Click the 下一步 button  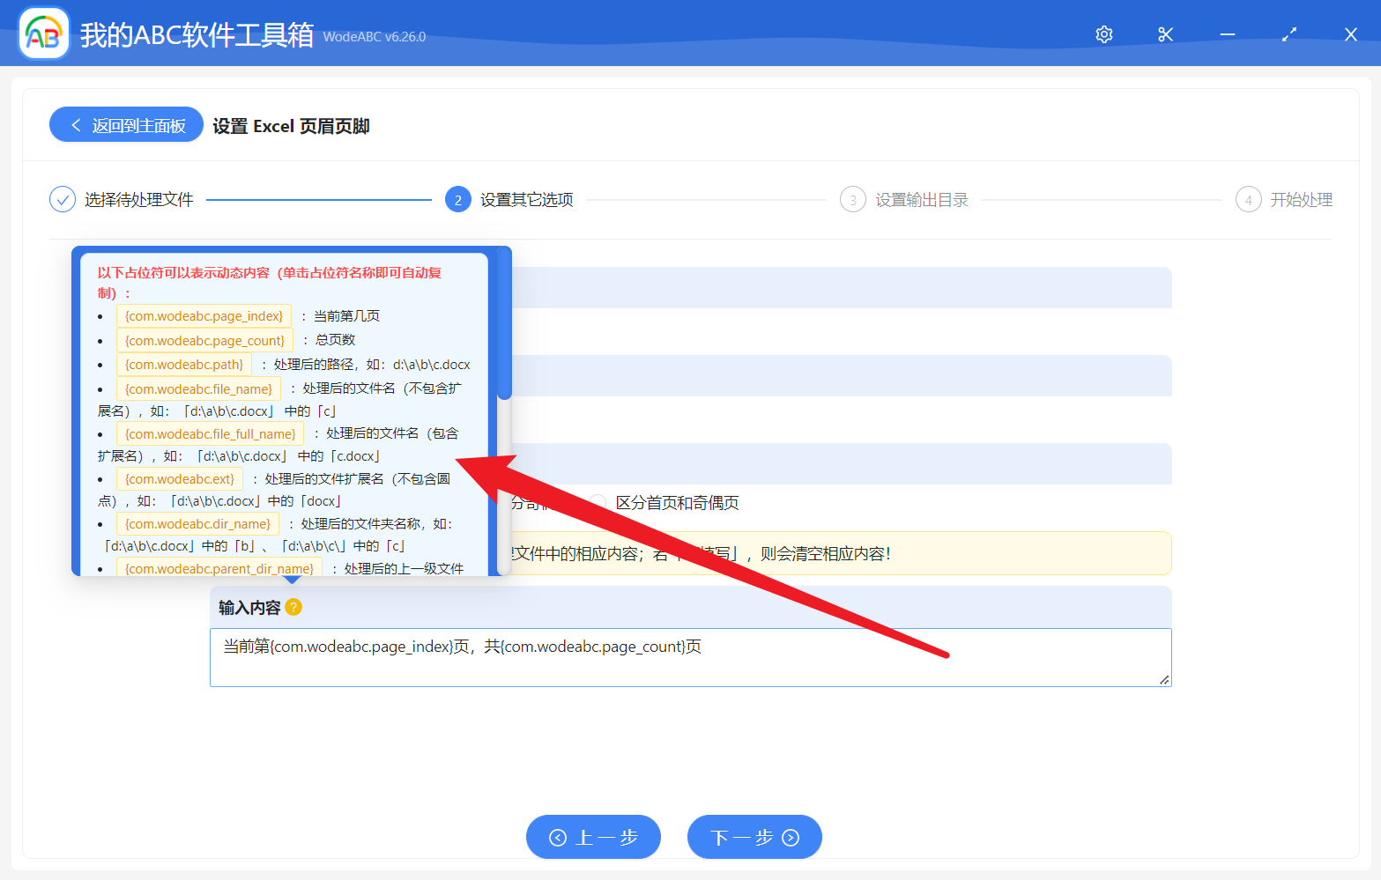pos(754,837)
